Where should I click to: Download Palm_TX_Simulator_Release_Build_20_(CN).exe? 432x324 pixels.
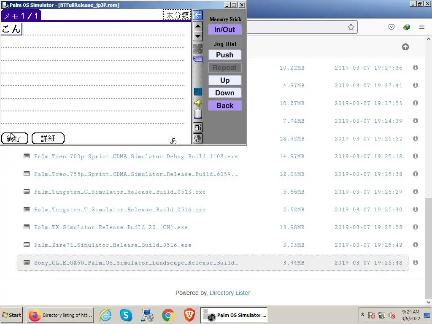pos(111,227)
